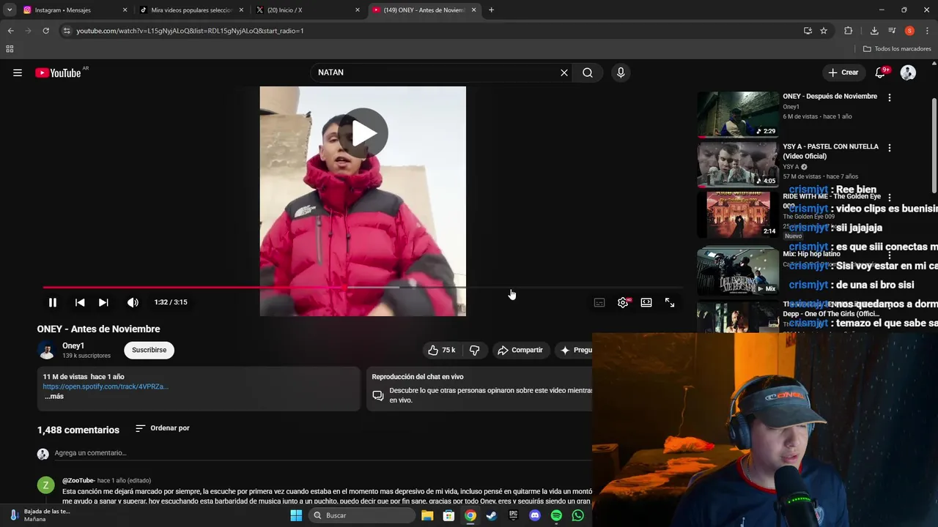Launch Steam from the taskbar
Screen dimensions: 938x527
click(492, 515)
